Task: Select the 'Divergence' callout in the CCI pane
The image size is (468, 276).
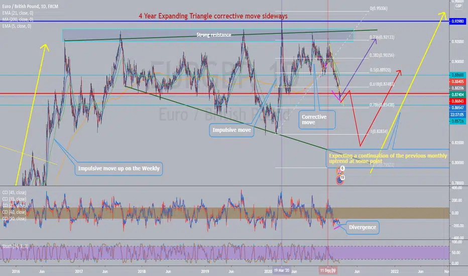Action: [363, 227]
